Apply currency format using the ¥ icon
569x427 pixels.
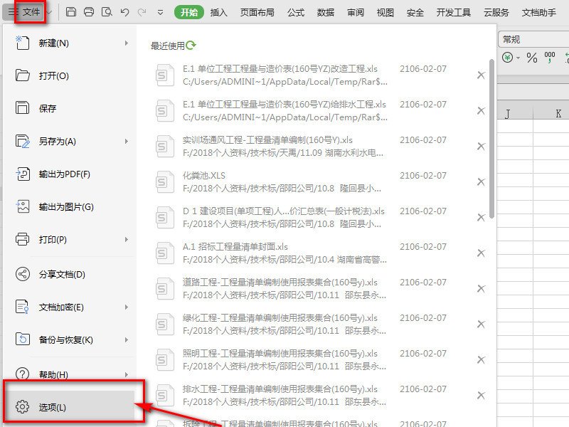(507, 57)
